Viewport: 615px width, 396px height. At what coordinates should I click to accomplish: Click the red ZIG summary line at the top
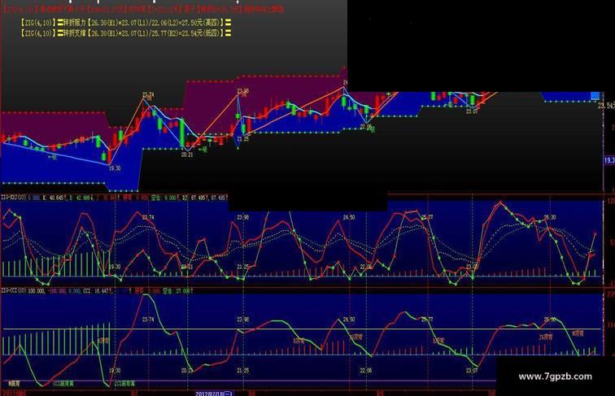[x=143, y=9]
